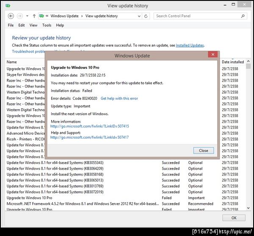
Task: Click the Forward navigation arrow
Action: tap(20, 16)
